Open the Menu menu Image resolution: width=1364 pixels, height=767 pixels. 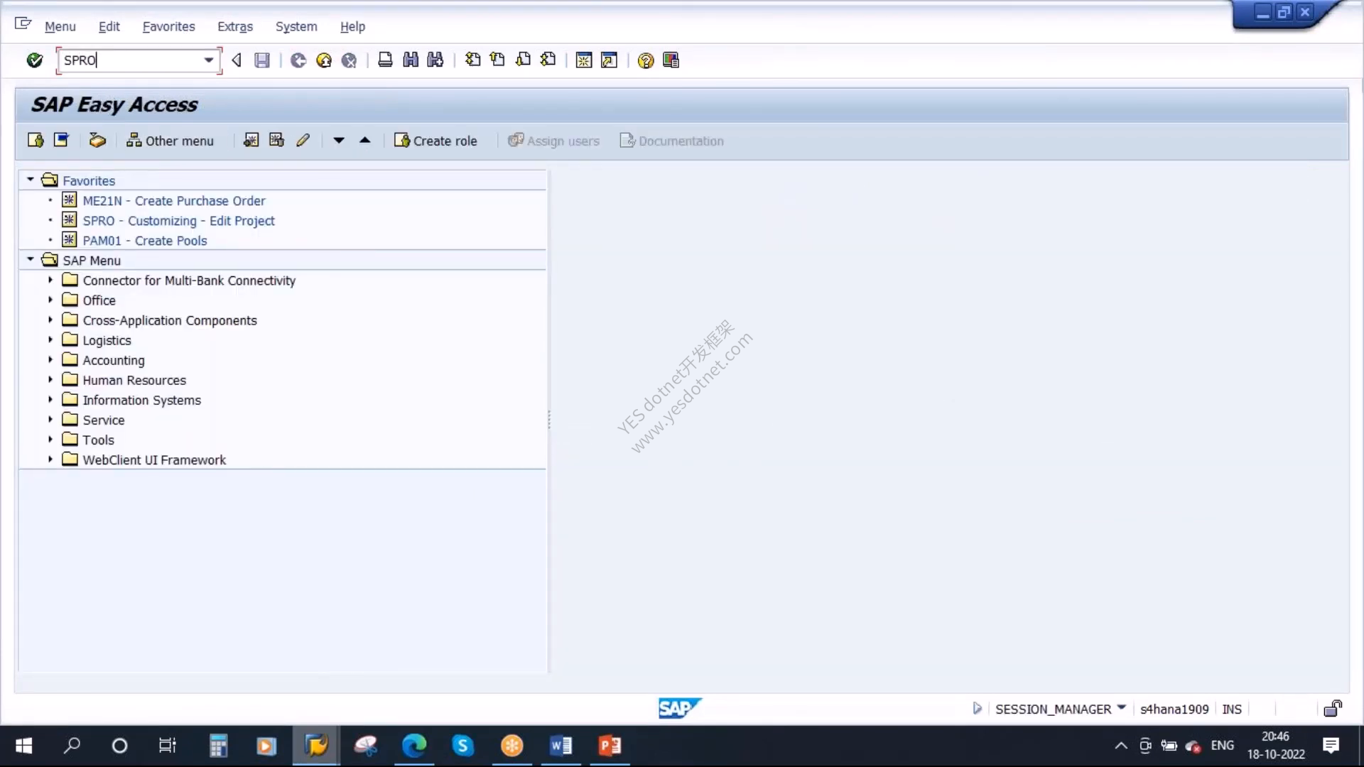point(60,26)
